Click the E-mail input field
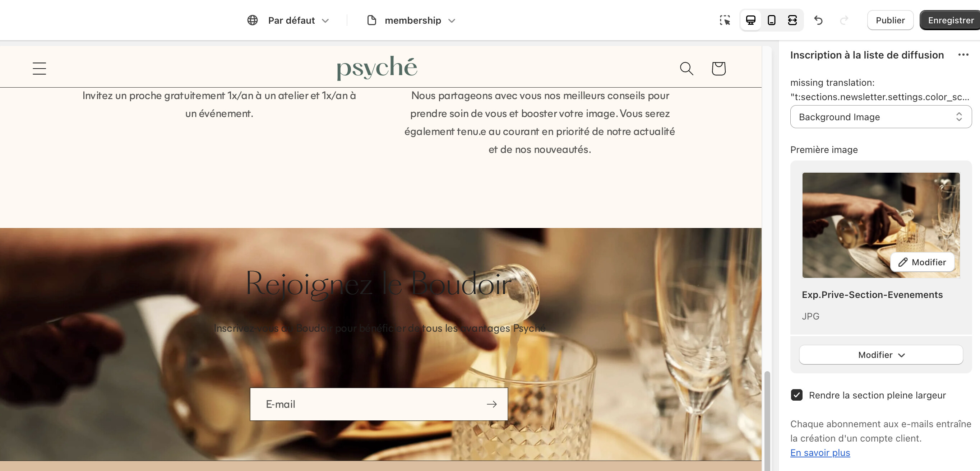Viewport: 980px width, 471px height. [x=367, y=404]
